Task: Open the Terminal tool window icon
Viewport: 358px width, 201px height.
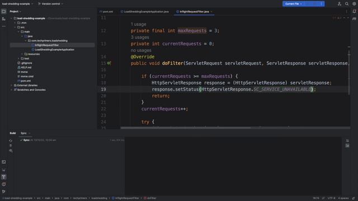Action: (4, 162)
